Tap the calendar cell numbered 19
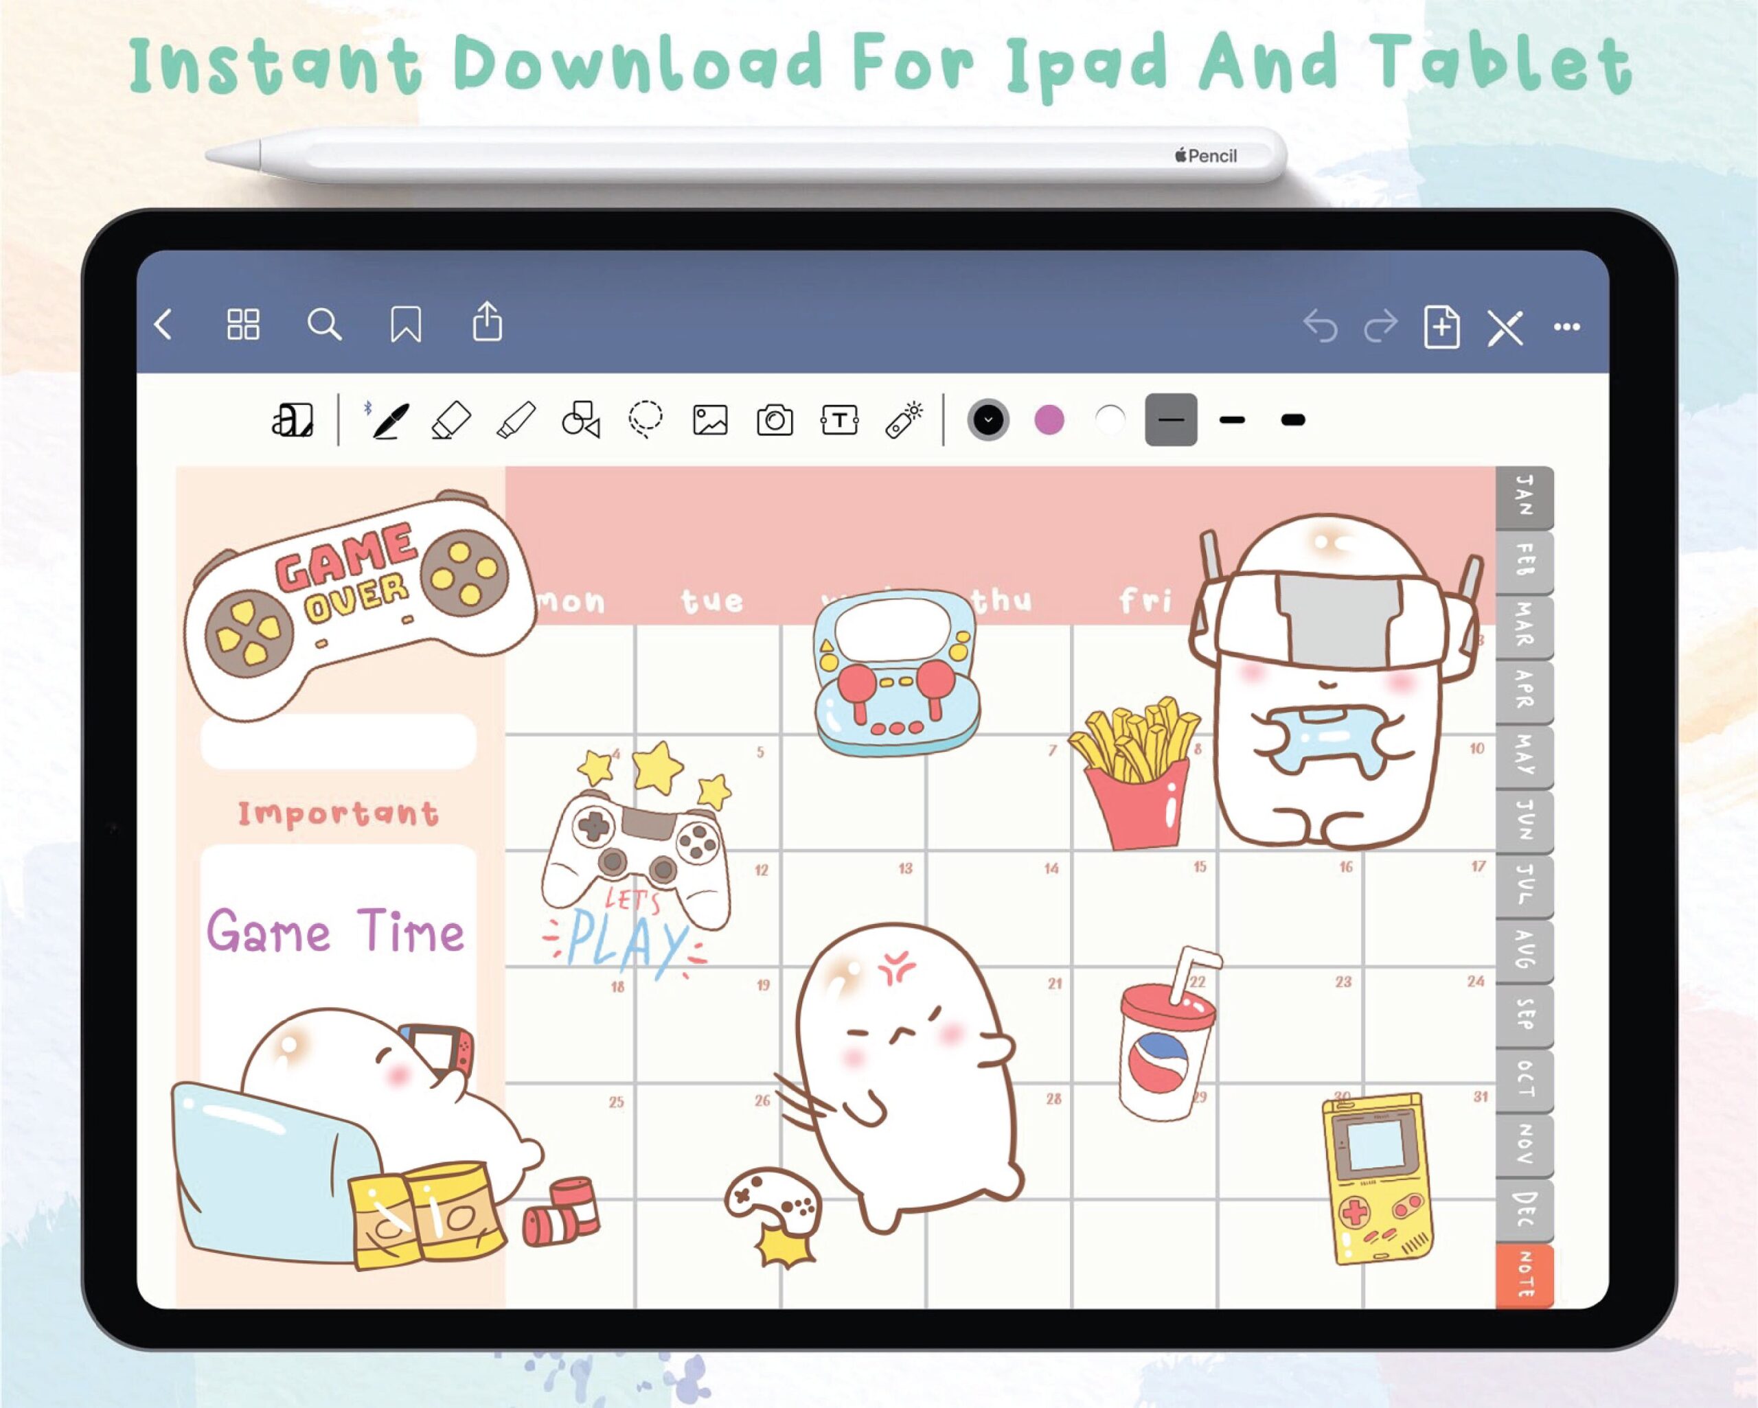 pos(709,1026)
